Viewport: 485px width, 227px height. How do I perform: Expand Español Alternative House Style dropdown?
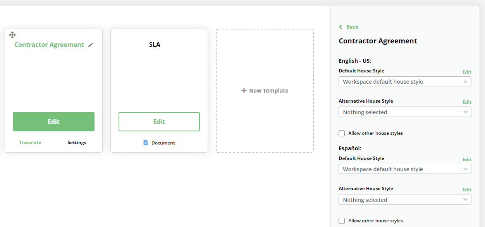pyautogui.click(x=405, y=199)
